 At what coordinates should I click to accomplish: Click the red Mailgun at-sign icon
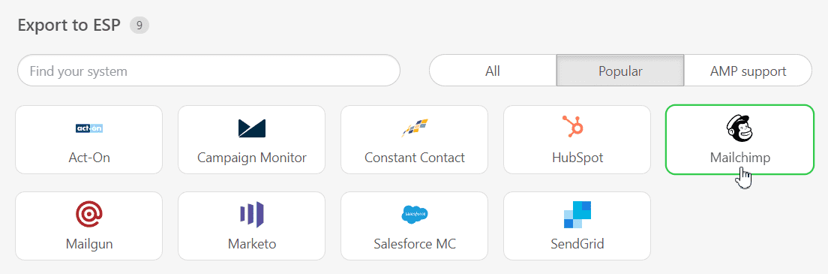point(89,214)
